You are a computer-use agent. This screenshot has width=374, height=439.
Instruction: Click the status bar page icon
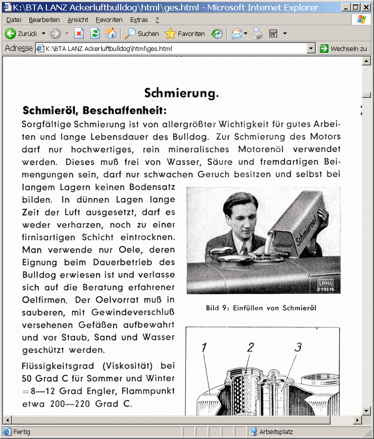[x=7, y=432]
